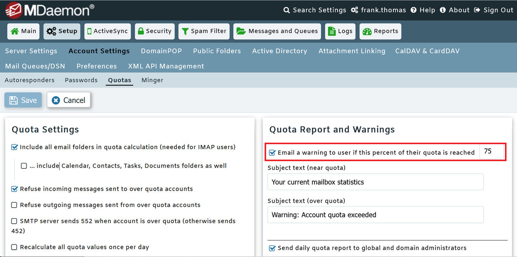The height and width of the screenshot is (257, 517).
Task: Open CalDAV & CardDAV settings
Action: tap(427, 51)
